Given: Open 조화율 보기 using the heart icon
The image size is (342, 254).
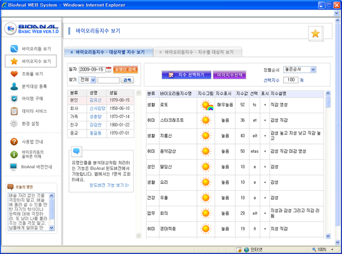Looking at the screenshot, I should 14,74.
